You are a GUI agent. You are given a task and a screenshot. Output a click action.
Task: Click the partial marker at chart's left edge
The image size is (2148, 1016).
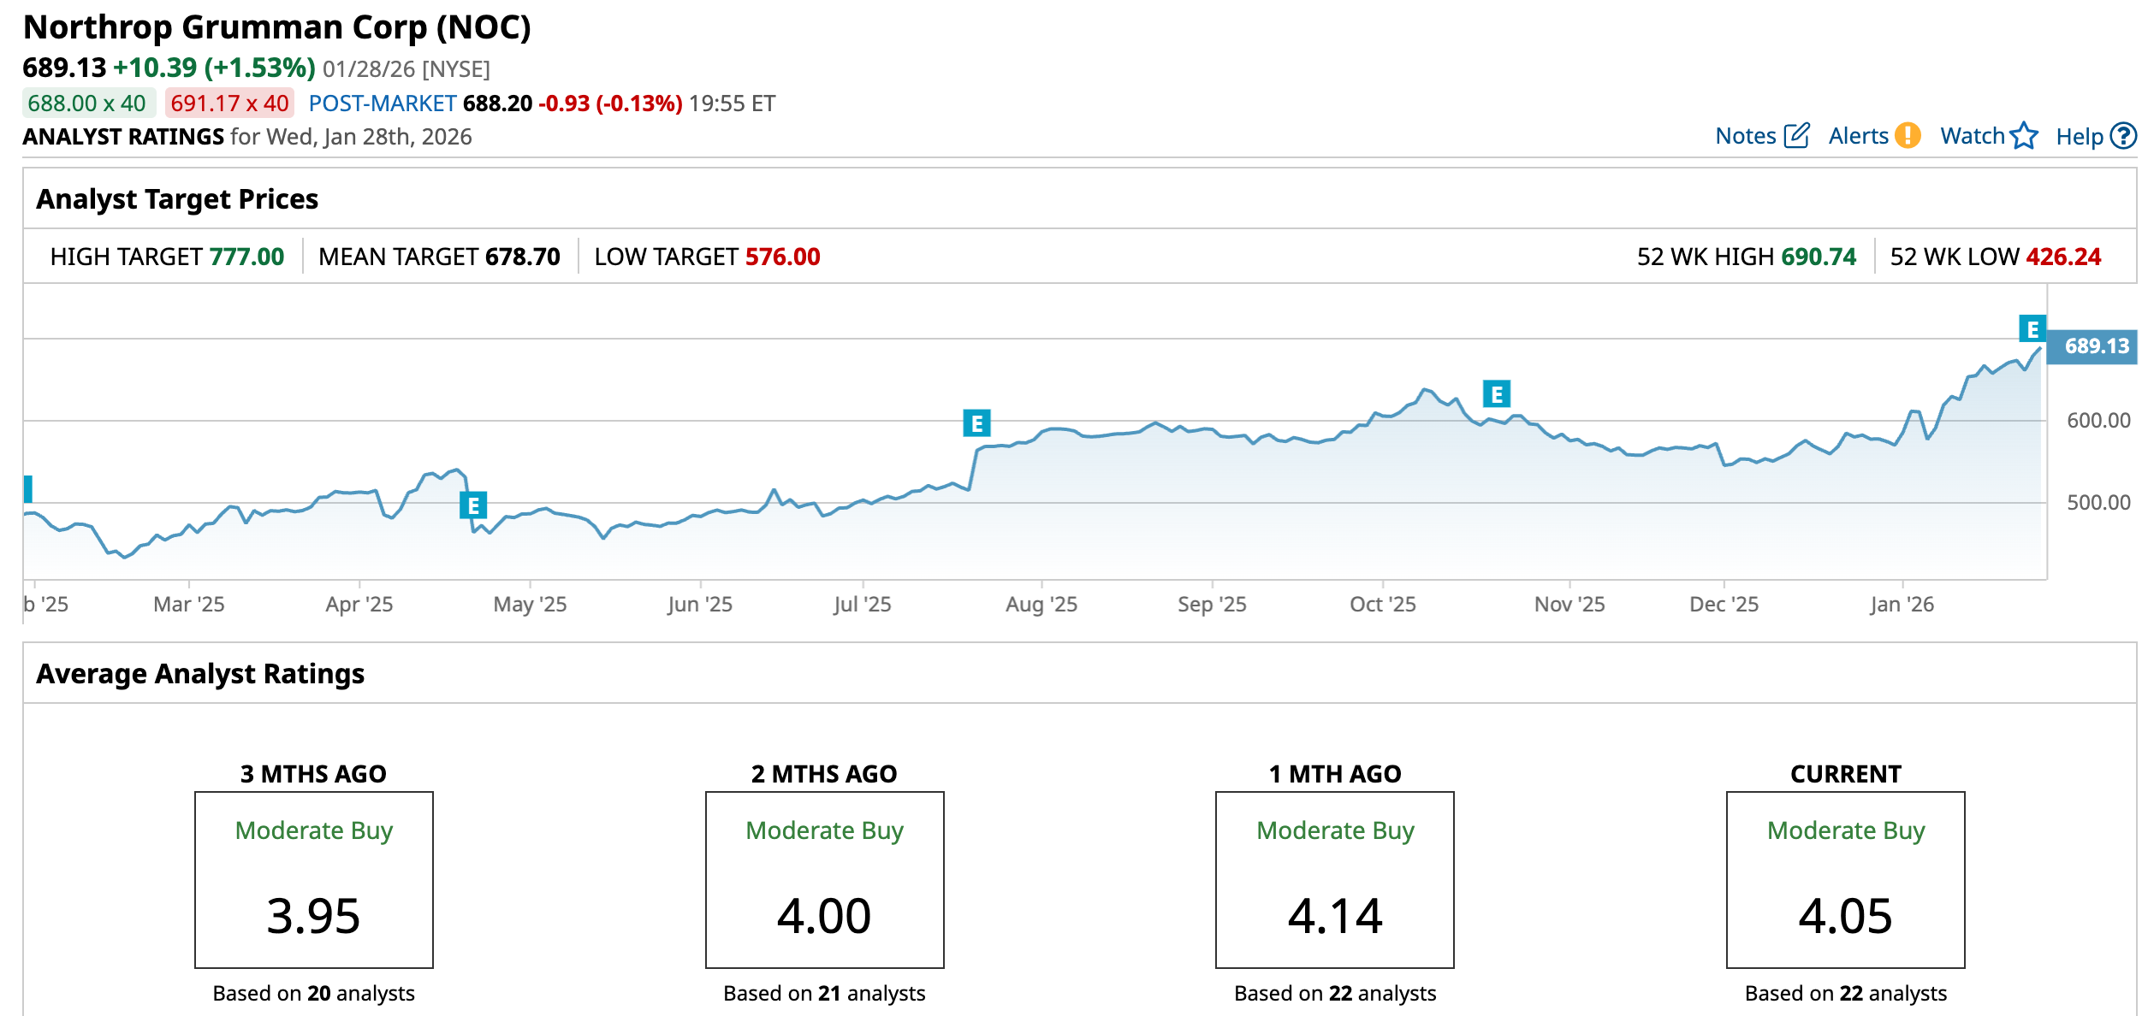tap(28, 488)
